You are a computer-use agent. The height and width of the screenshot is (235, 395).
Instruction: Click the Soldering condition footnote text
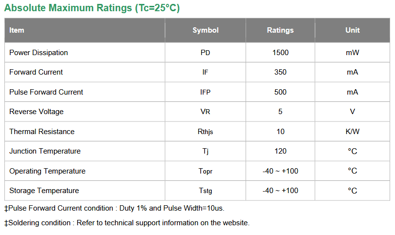click(127, 223)
